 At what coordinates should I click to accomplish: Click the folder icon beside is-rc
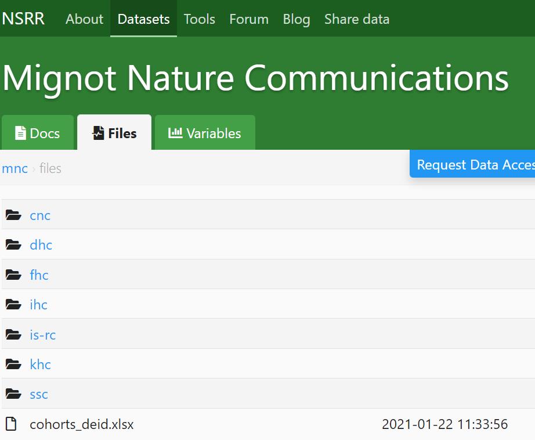click(13, 335)
